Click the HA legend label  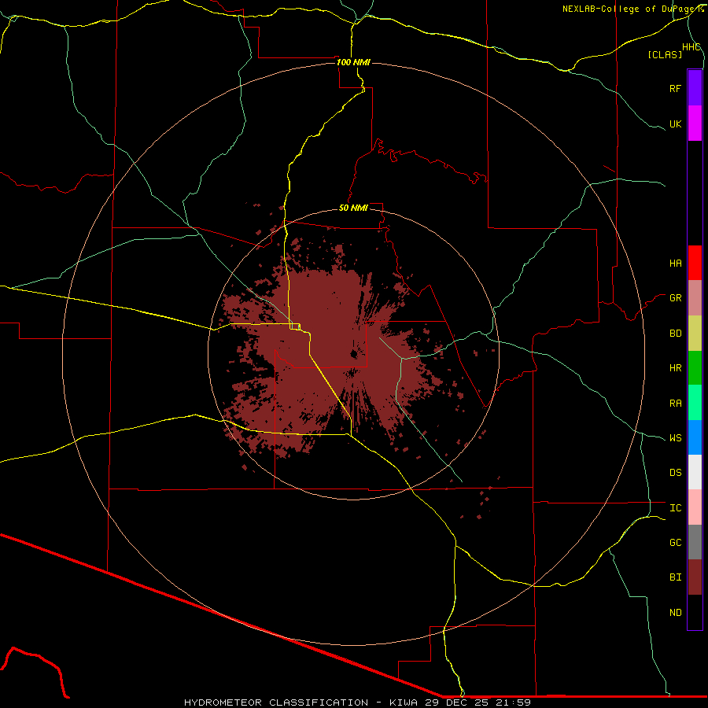pyautogui.click(x=675, y=264)
